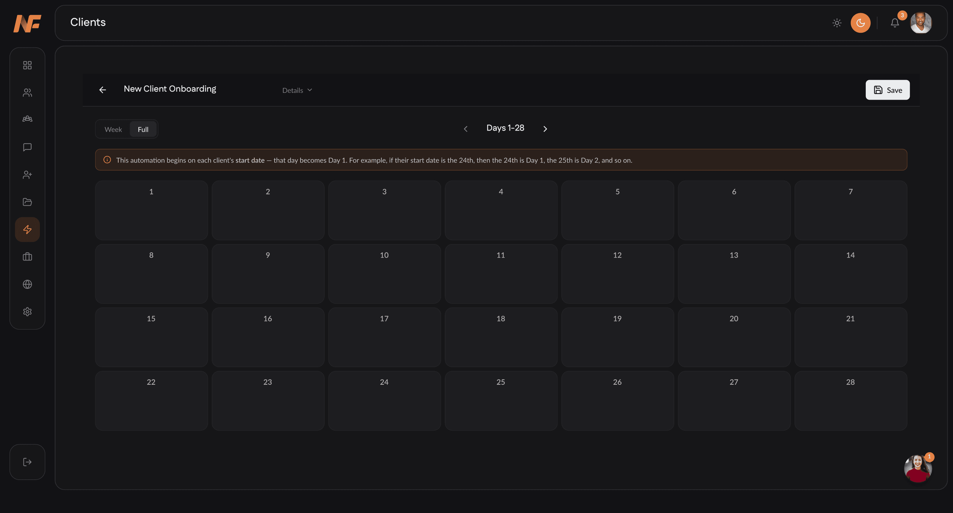Click the back arrow beside New Client Onboarding
953x513 pixels.
[x=102, y=90]
